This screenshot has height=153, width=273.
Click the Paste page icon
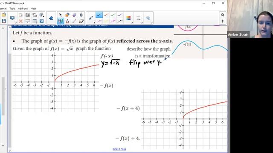tap(20, 15)
